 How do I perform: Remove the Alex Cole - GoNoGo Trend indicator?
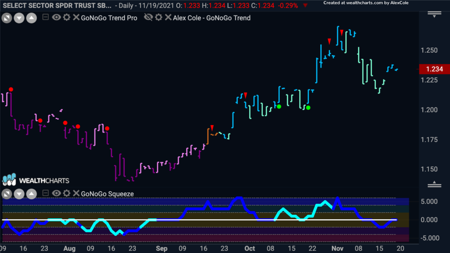pos(168,17)
